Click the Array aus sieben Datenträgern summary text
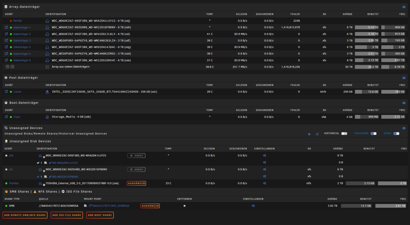Viewport: 410px width, 225px height. (x=71, y=67)
